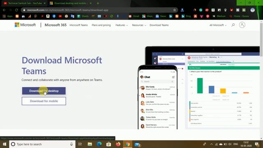Open the Microsoft 365 link
The width and height of the screenshot is (263, 148).
tap(55, 25)
